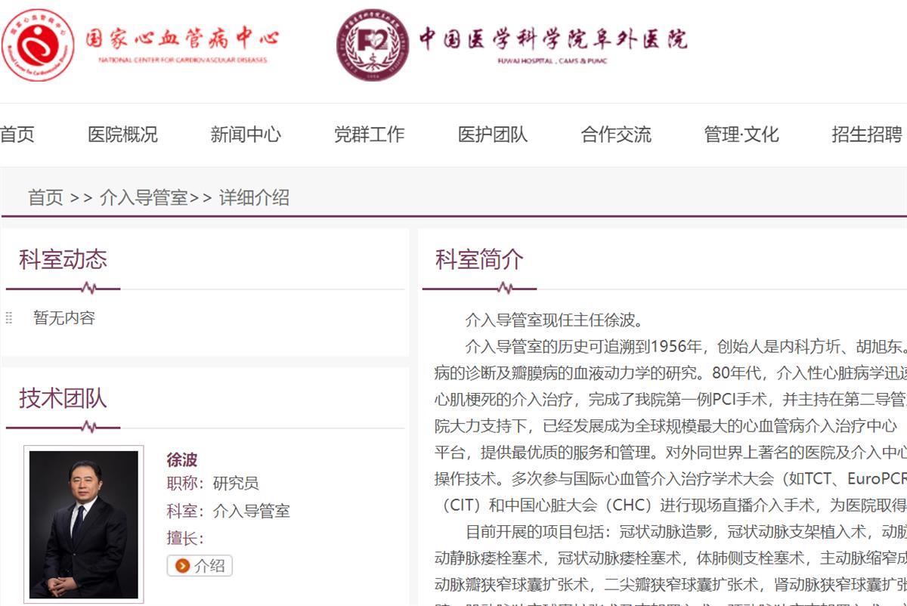Screen dimensions: 907x606
Task: Select 医护团队 in the navigation bar
Action: [492, 134]
